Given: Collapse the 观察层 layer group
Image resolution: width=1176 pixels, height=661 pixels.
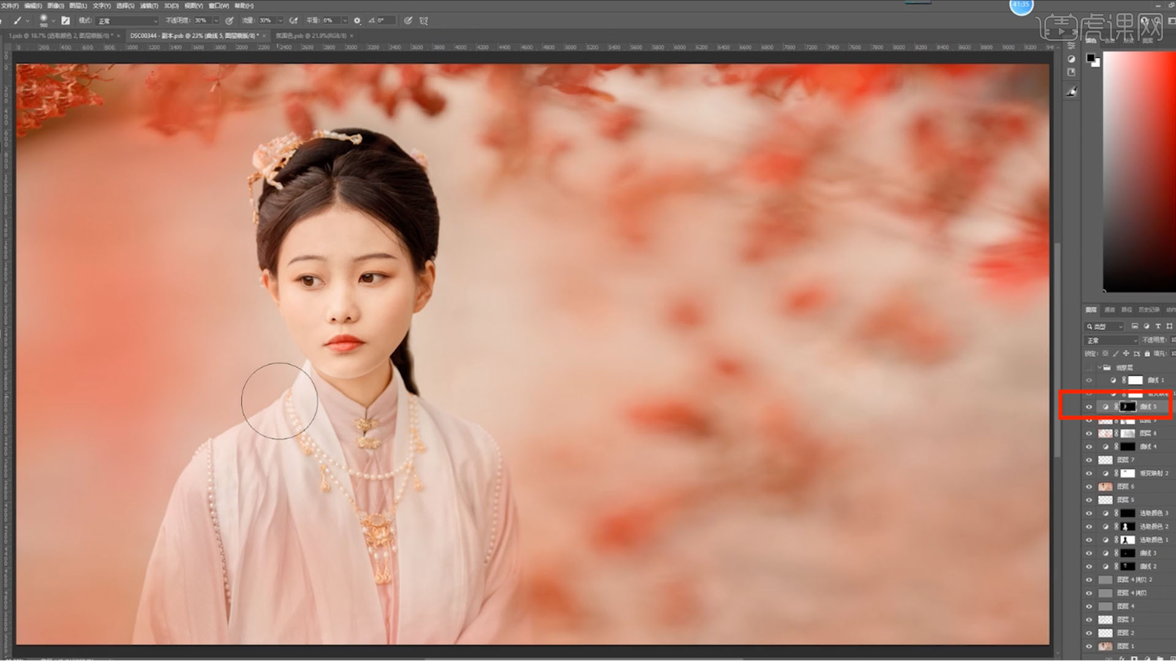Looking at the screenshot, I should coord(1099,368).
